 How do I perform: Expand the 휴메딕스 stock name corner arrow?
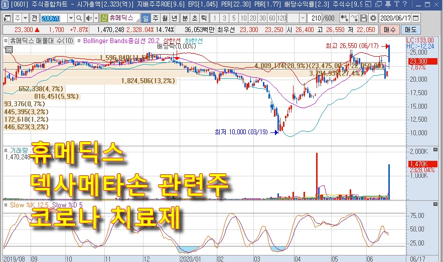click(x=137, y=21)
